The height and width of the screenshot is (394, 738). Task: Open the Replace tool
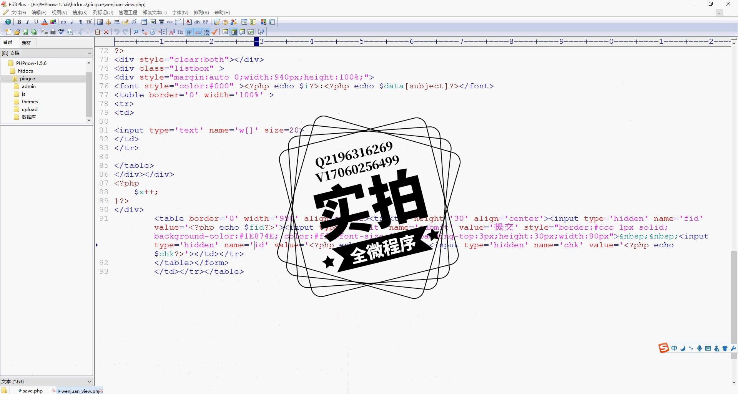pos(145,32)
